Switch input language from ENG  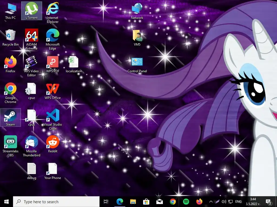238,202
